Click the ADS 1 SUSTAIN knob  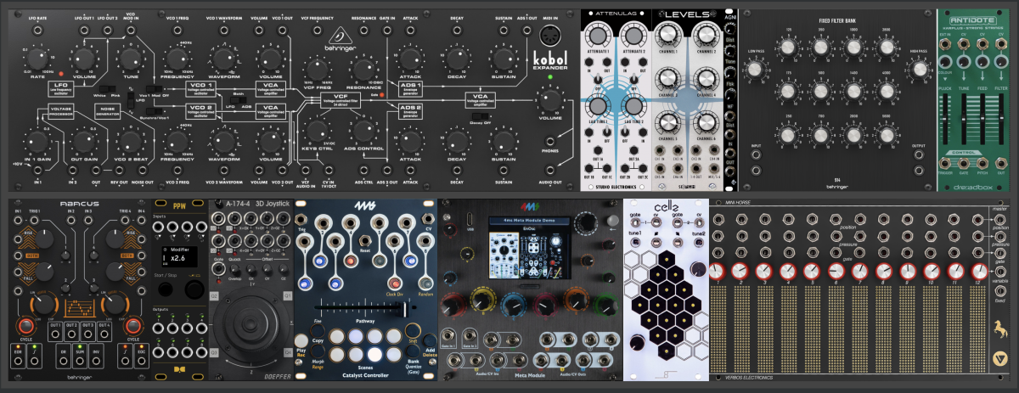pyautogui.click(x=504, y=58)
